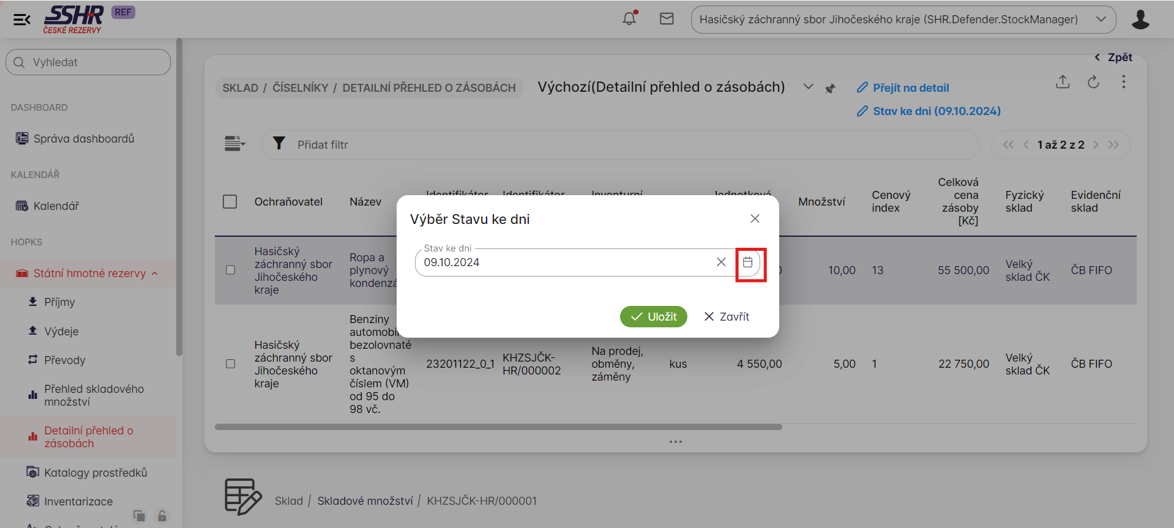Check the Ropa a plynový kondenzát row
This screenshot has width=1174, height=528.
(231, 270)
